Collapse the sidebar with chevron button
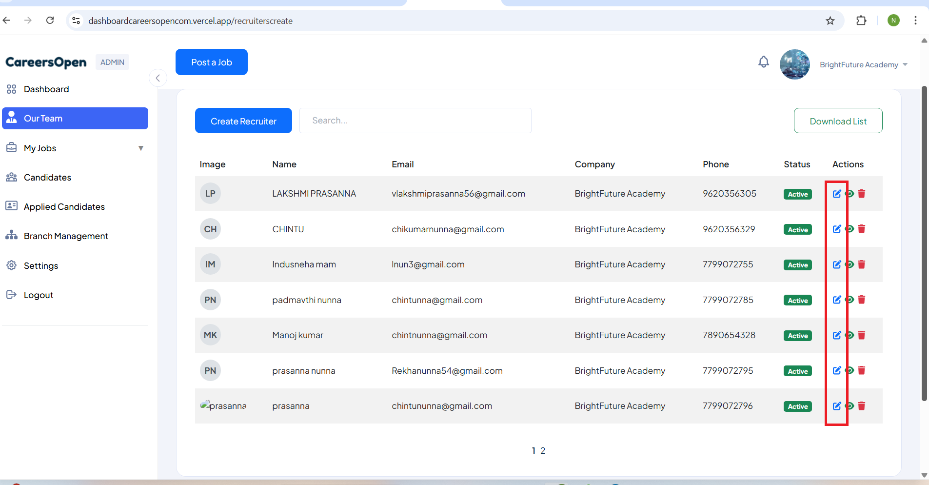Screen dimensions: 929x485 point(158,78)
